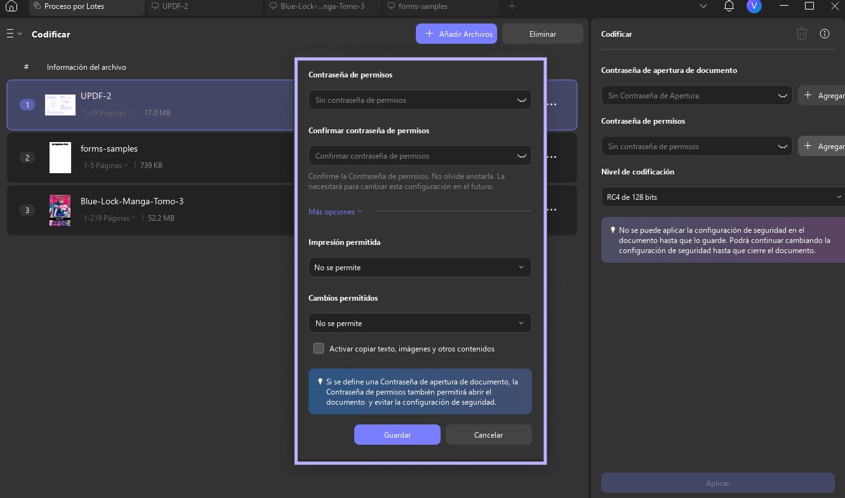The image size is (845, 498).
Task: Click Eliminar button
Action: 542,34
